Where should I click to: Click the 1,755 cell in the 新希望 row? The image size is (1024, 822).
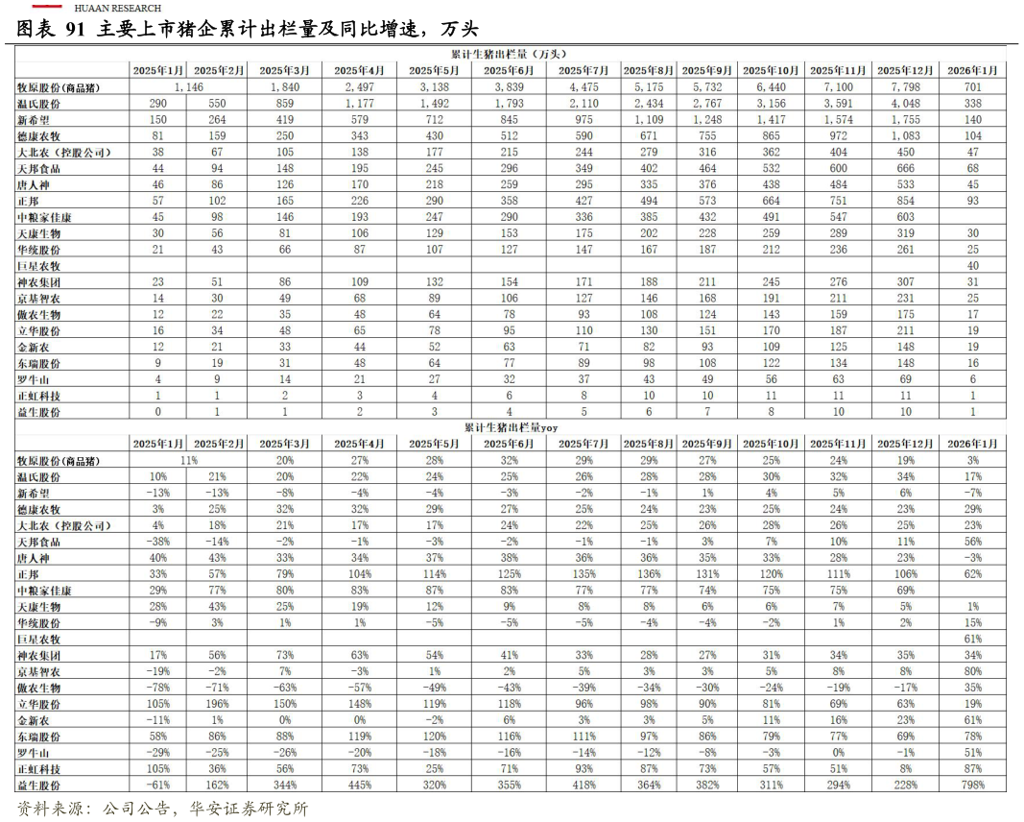[902, 119]
